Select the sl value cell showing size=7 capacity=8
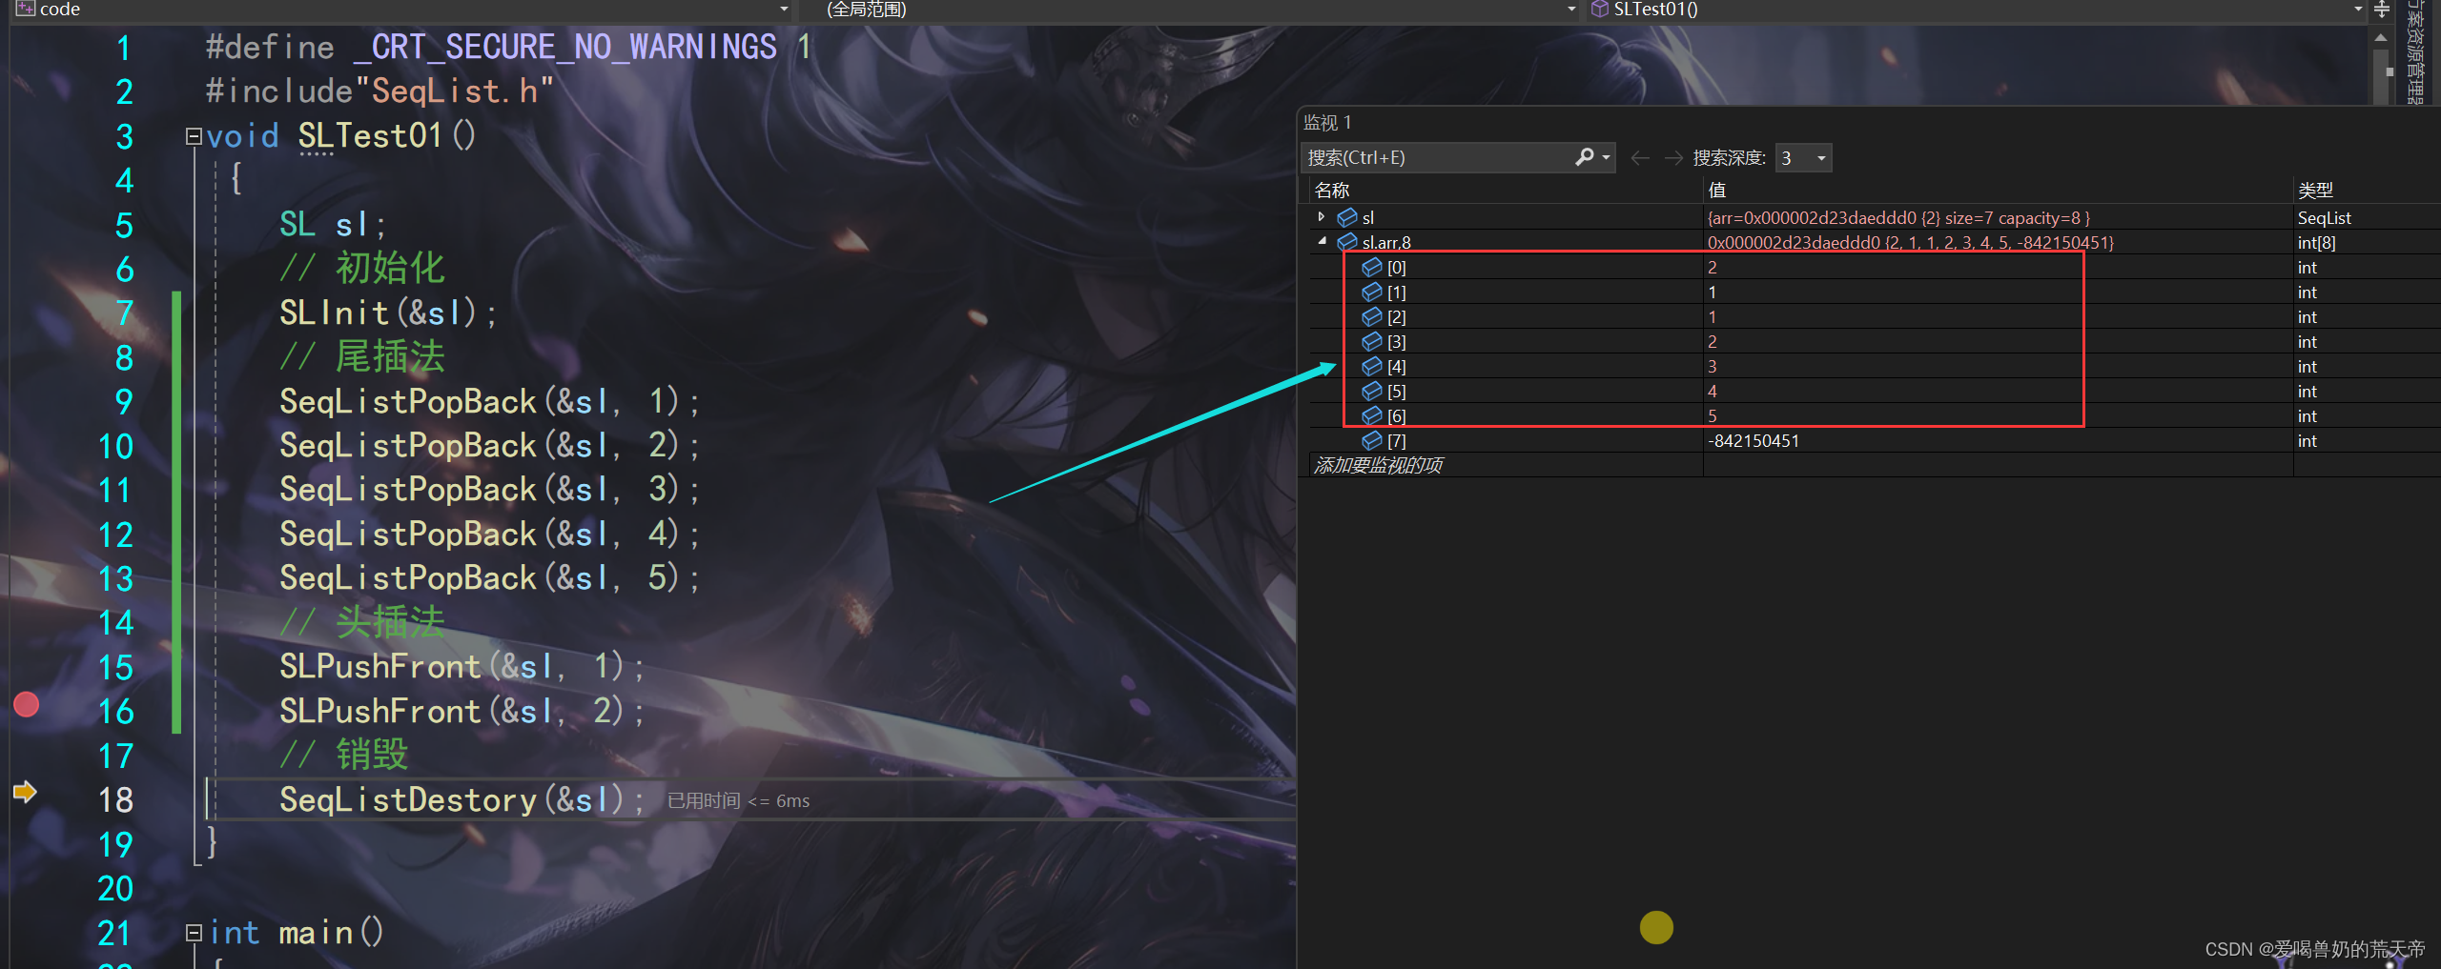2441x969 pixels. [x=1898, y=218]
